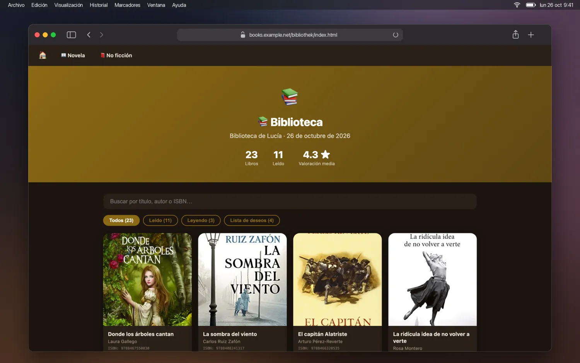Go home via the house icon

pos(43,55)
